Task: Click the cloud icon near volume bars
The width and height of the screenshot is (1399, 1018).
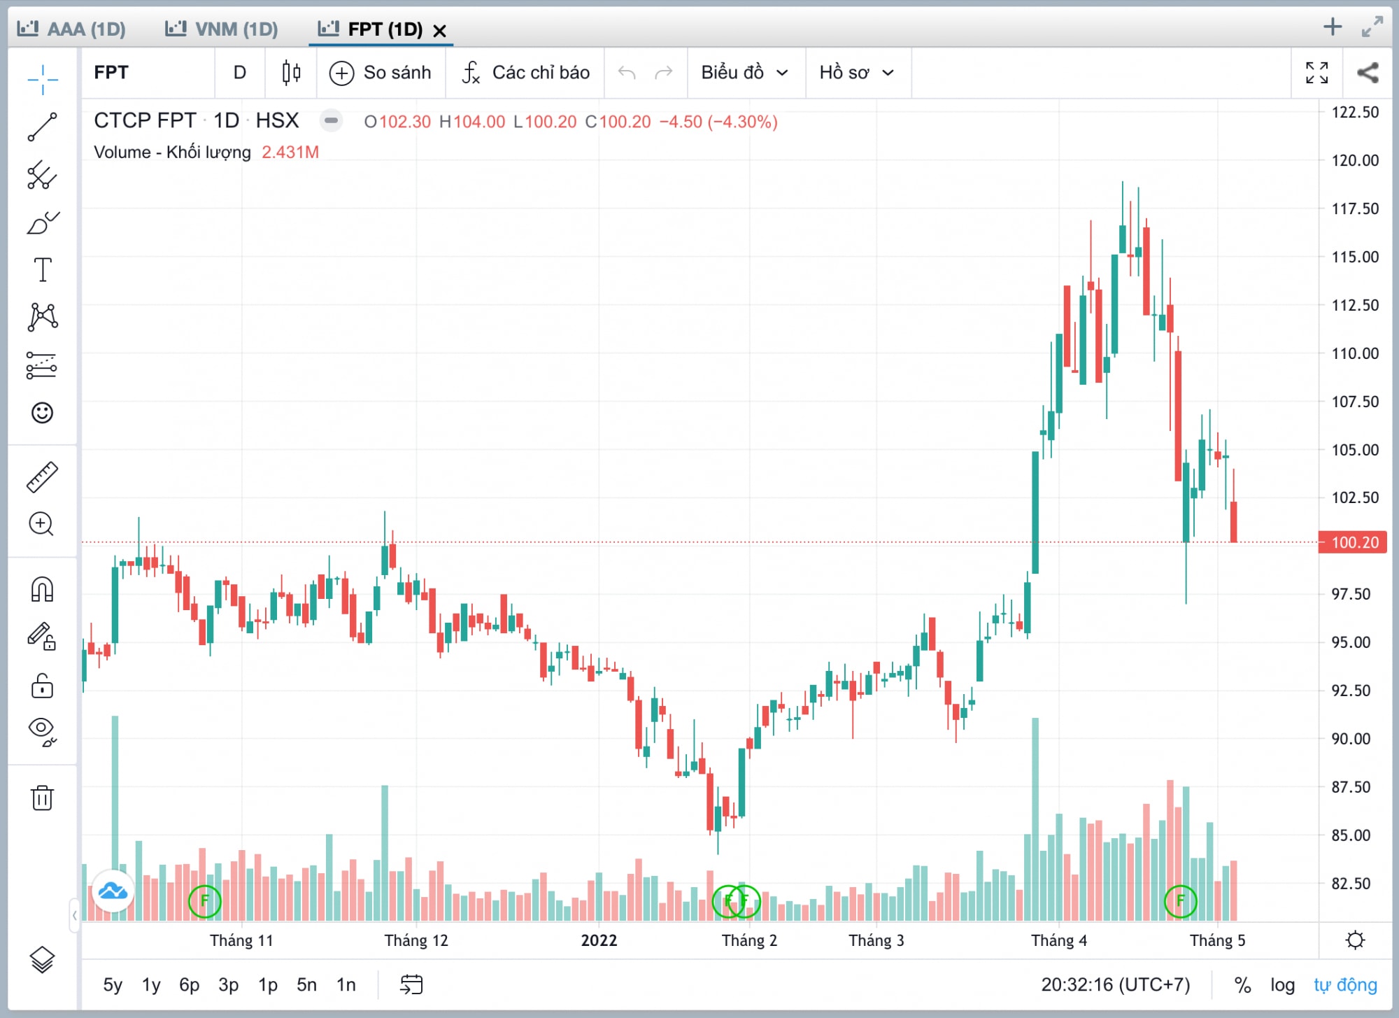Action: pyautogui.click(x=113, y=891)
